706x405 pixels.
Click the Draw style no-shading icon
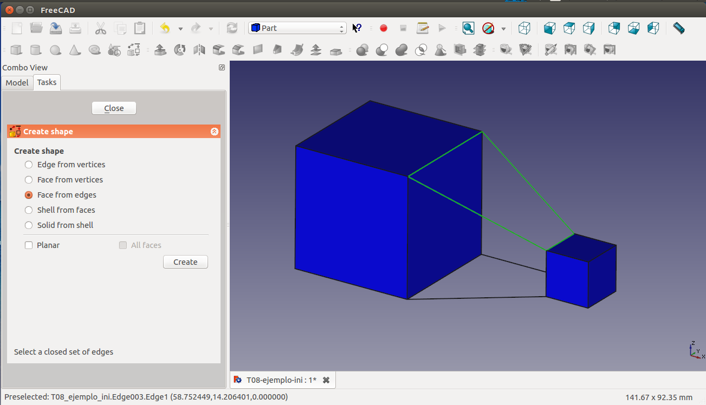click(x=488, y=28)
